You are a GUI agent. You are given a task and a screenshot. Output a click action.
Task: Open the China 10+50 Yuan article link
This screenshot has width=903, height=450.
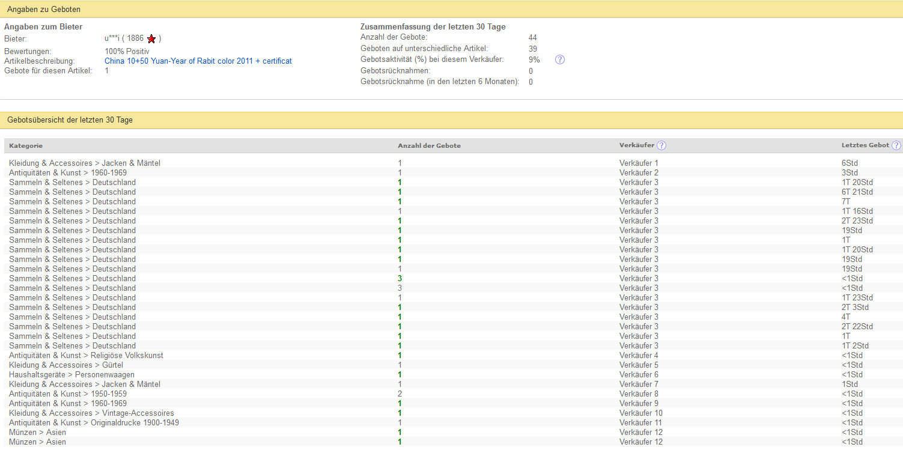198,61
